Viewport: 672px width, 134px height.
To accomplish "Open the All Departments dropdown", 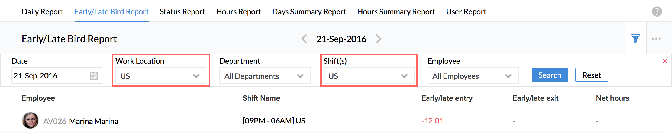I will 265,76.
